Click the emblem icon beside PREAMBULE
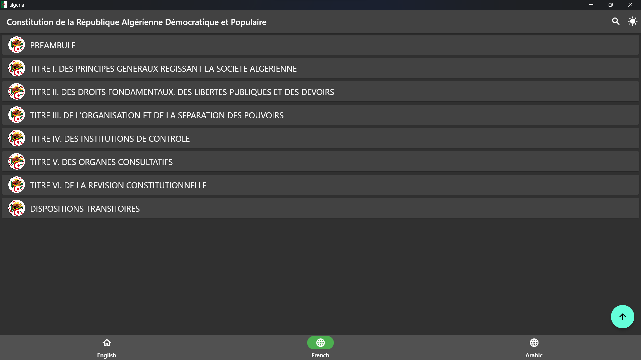This screenshot has width=641, height=360. pos(17,45)
